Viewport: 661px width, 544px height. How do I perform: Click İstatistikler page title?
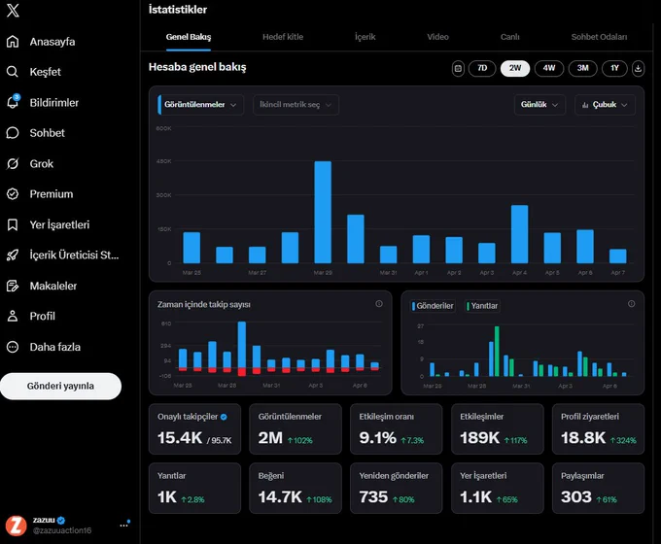pyautogui.click(x=178, y=10)
